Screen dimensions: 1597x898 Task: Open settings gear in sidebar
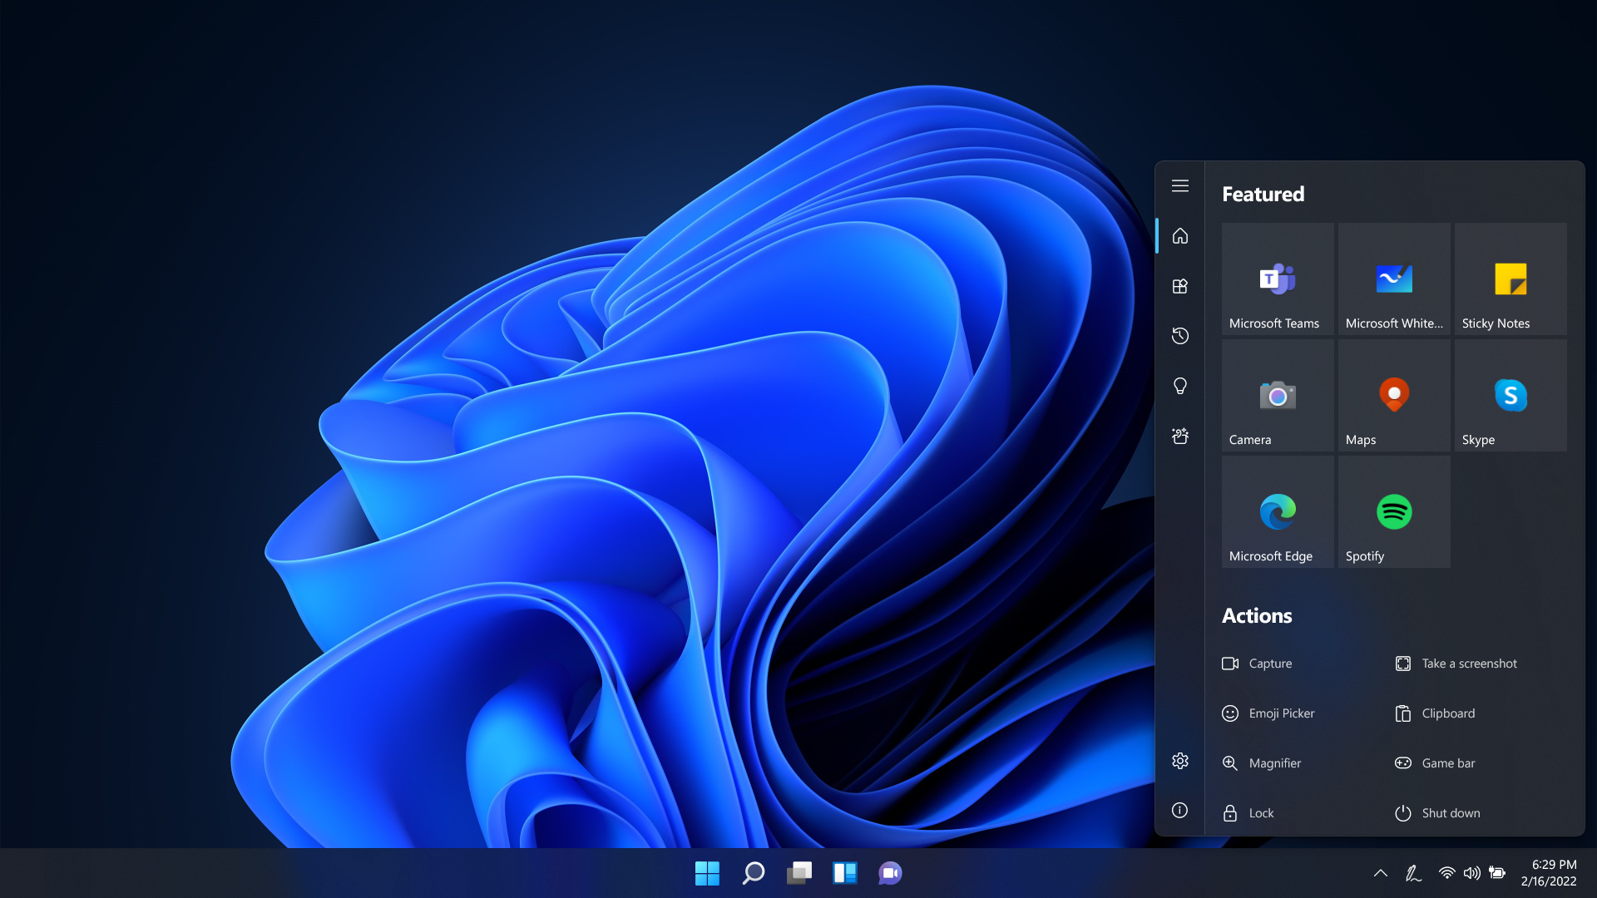(1179, 761)
